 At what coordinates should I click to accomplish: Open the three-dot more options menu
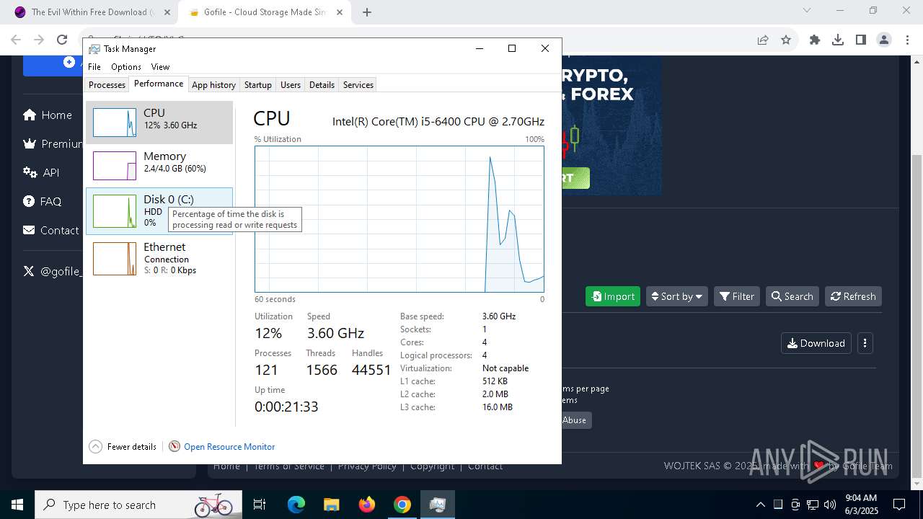click(x=865, y=343)
